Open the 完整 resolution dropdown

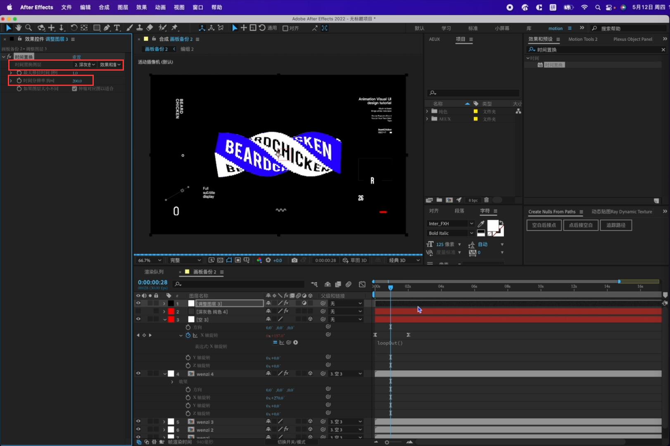pos(185,260)
